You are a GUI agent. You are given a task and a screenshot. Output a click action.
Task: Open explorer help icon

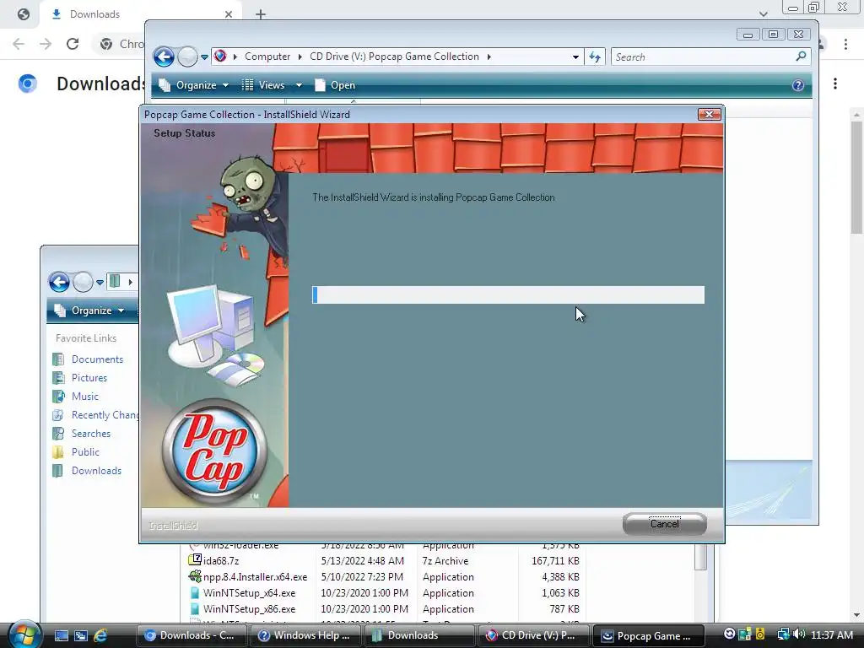798,85
